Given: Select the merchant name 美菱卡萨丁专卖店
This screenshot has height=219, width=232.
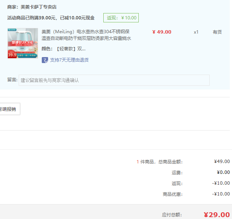Looking at the screenshot, I should click(x=39, y=7).
